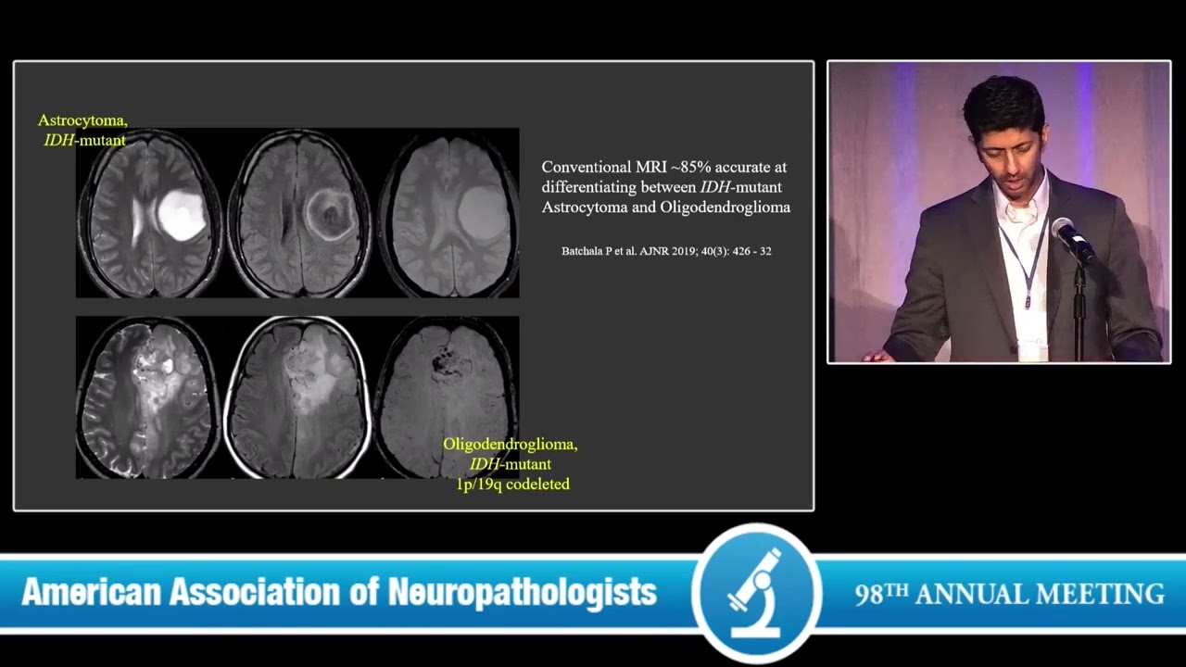This screenshot has height=667, width=1186.
Task: Click the 'Oligodendroglioma, IDH-mutant 1p/19q codeleted' label
Action: point(511,464)
